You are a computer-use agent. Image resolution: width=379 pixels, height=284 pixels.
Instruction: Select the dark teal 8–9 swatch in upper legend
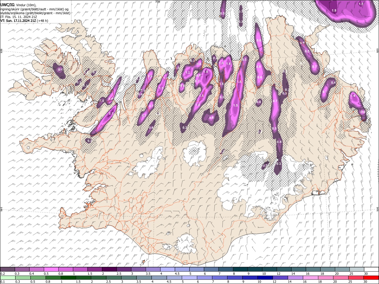click(x=240, y=270)
